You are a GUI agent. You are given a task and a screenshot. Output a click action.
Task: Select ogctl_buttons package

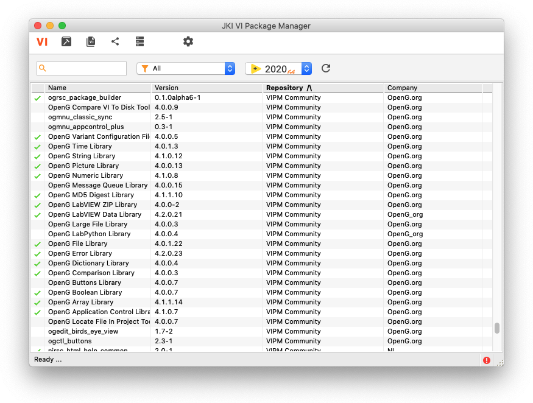[x=261, y=341]
